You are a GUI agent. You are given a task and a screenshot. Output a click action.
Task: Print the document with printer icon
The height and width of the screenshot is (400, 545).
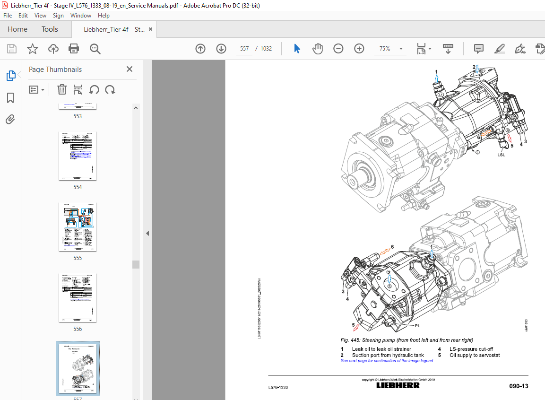click(74, 49)
